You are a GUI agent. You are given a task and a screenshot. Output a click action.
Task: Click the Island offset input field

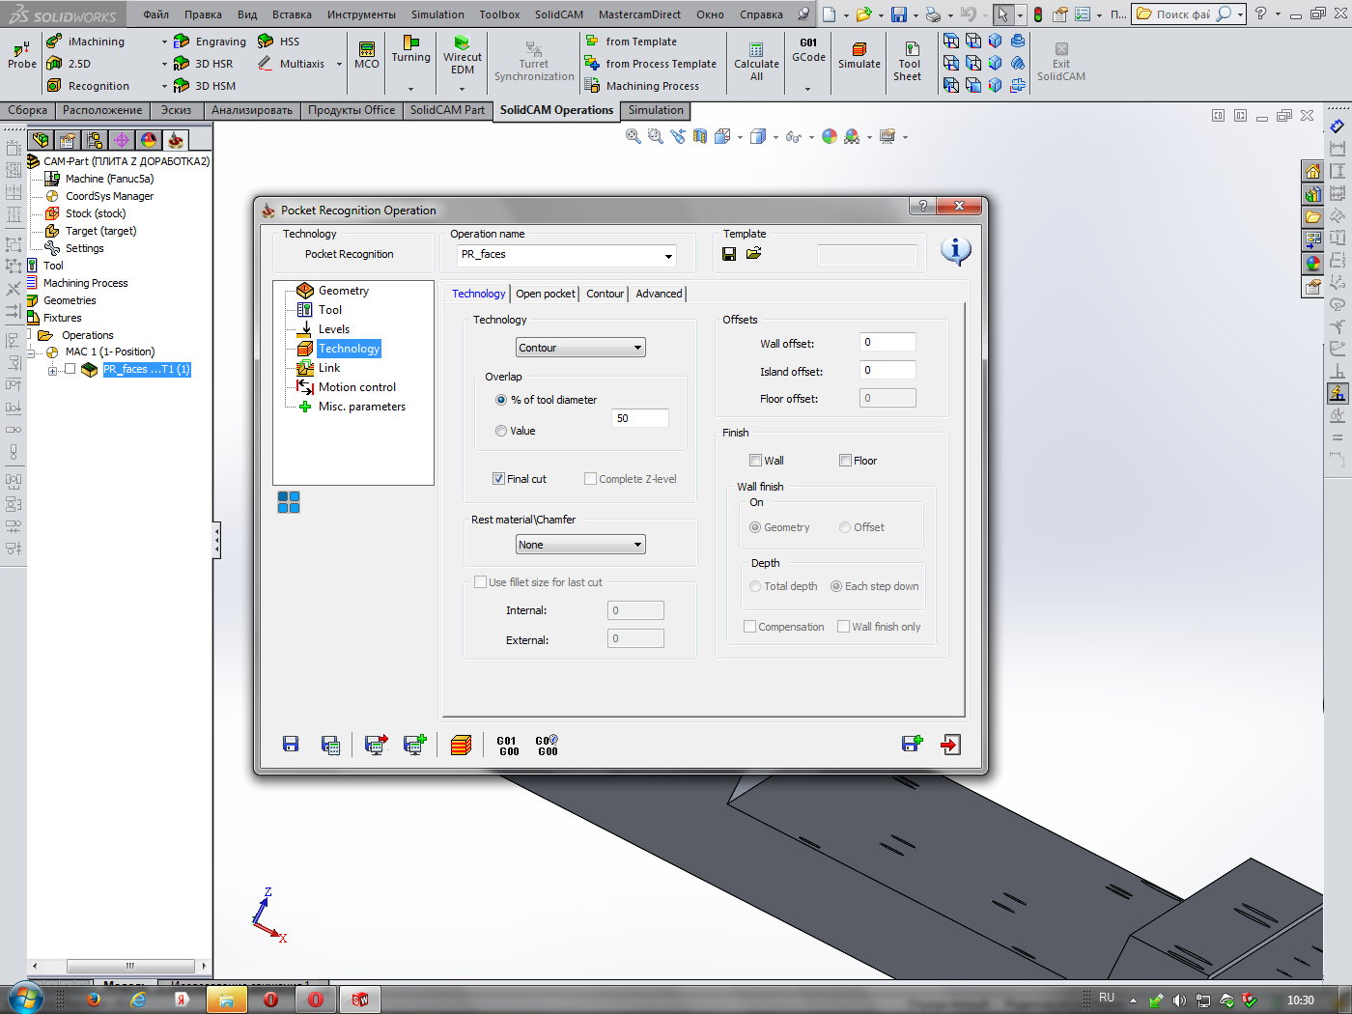[x=887, y=370]
